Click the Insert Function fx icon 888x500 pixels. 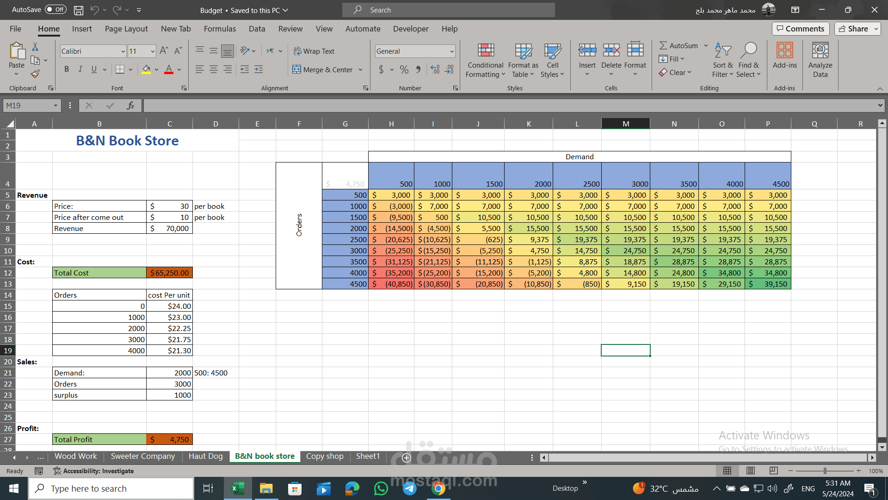130,106
